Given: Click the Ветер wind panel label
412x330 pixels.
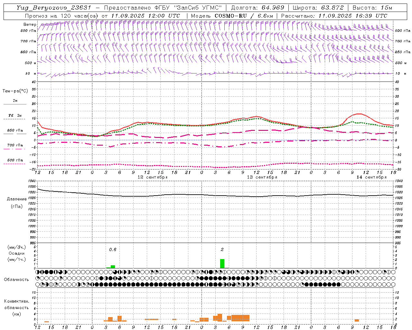Looking at the screenshot, I should click(30, 24).
